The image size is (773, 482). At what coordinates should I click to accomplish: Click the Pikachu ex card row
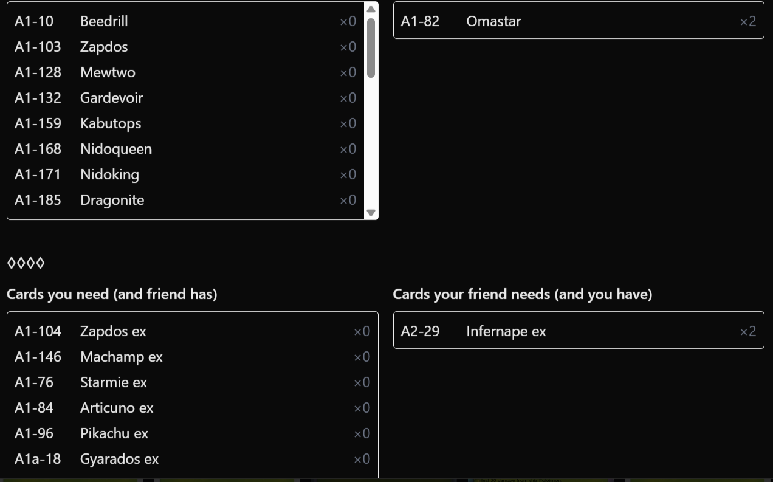pos(192,433)
